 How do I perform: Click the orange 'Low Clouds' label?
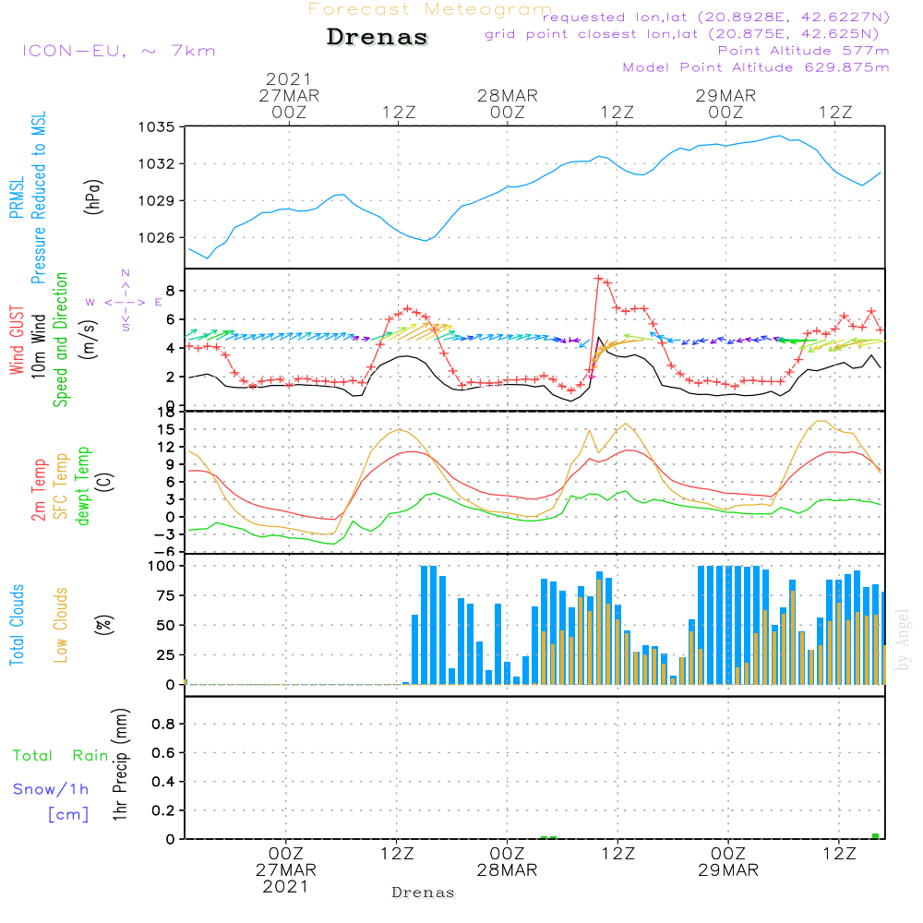pos(61,625)
